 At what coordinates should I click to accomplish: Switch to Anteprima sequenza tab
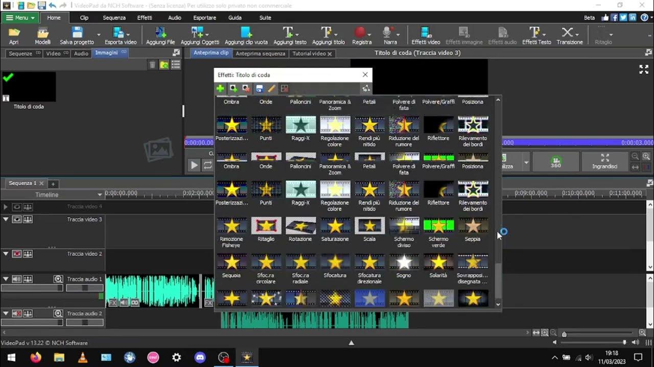click(261, 54)
